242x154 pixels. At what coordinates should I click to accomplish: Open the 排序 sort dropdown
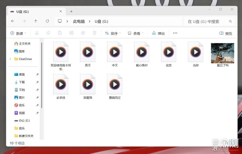113,33
